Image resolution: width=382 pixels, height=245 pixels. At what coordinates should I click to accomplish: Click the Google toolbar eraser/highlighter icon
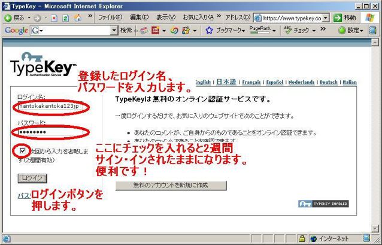(x=144, y=31)
